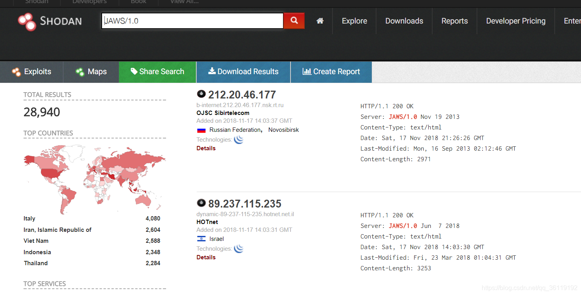Click the Content-Length: 3253 line
581x295 pixels.
coord(396,268)
